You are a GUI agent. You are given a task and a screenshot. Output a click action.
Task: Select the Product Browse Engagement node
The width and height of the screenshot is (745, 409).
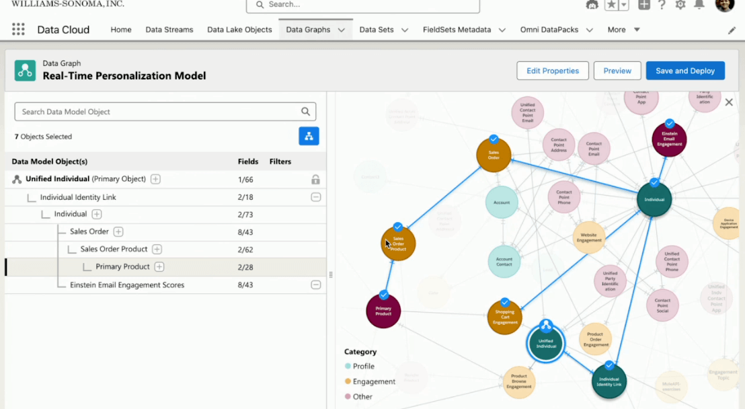[519, 381]
